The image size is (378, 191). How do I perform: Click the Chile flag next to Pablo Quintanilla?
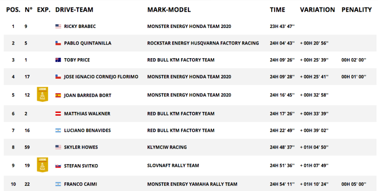[58, 43]
